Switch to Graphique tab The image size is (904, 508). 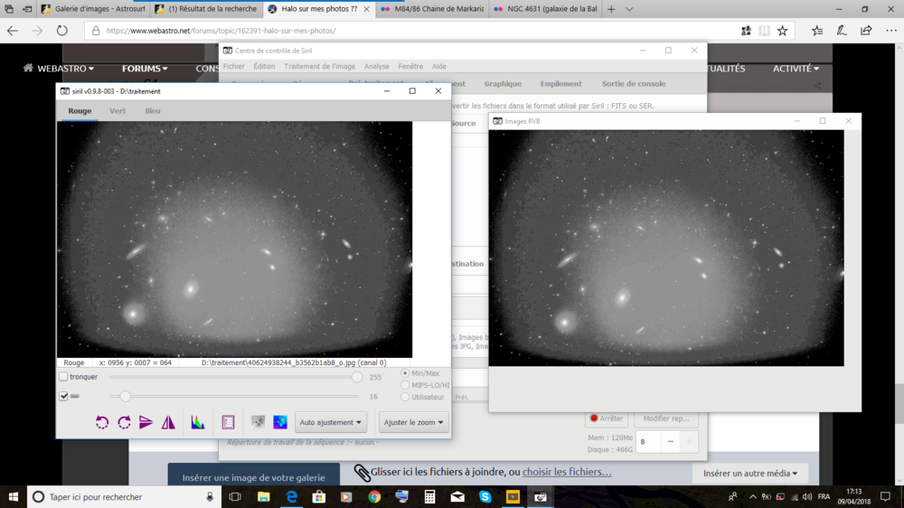pos(503,83)
